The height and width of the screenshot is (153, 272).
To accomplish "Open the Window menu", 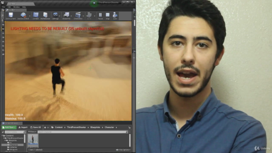I will (x=17, y=7).
